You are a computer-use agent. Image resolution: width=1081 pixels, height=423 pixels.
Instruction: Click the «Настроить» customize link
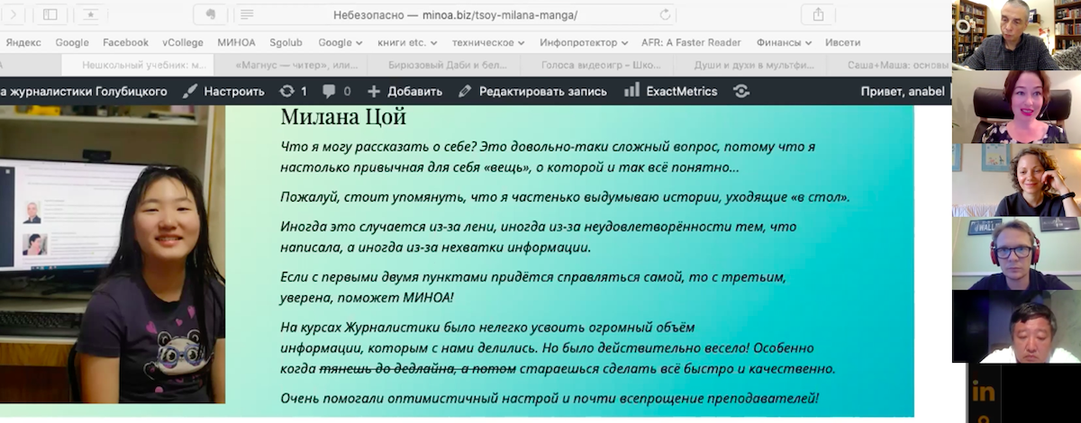point(223,91)
